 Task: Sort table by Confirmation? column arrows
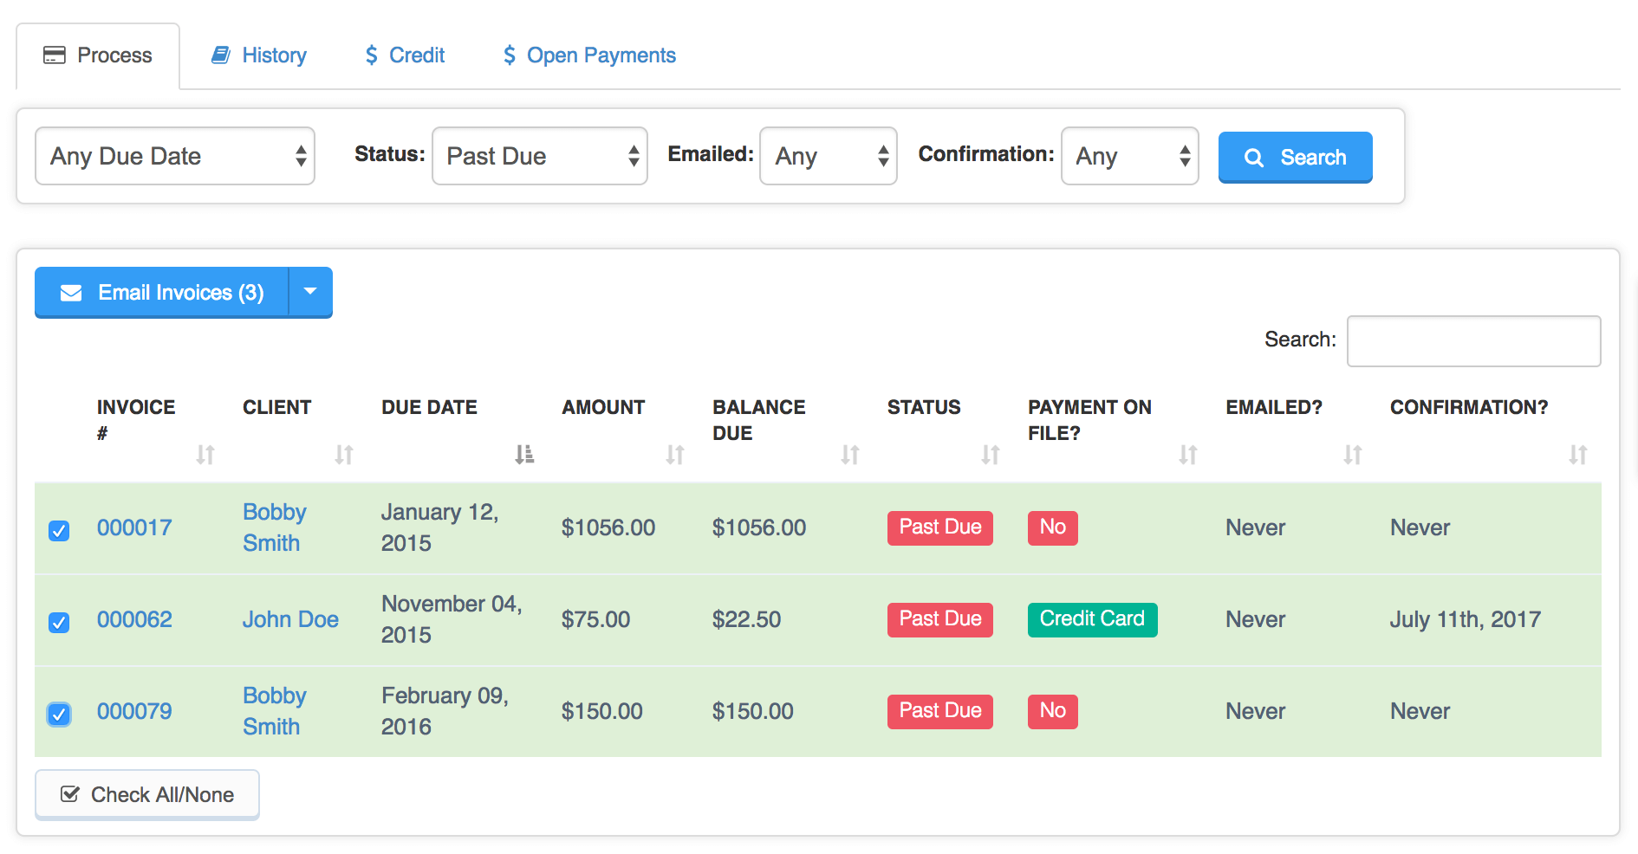click(1578, 454)
